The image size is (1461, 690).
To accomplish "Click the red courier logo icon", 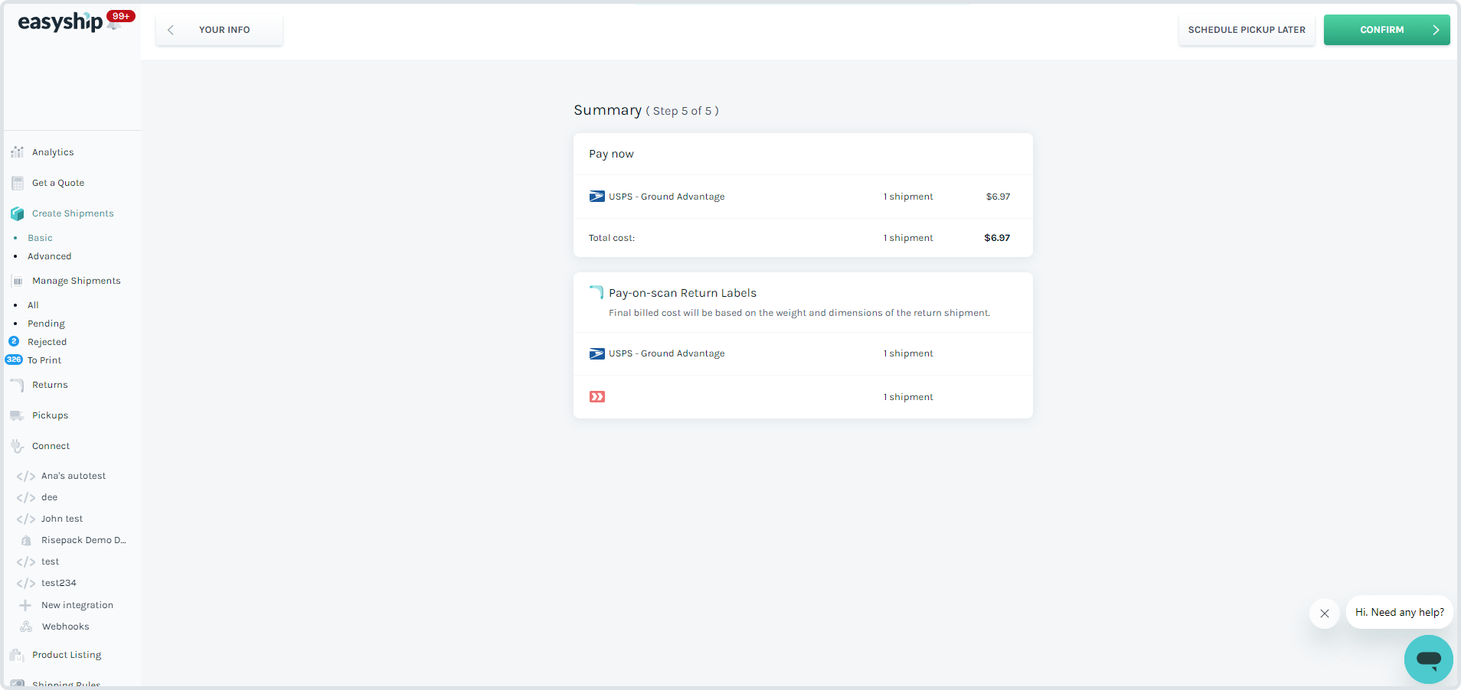I will click(597, 396).
